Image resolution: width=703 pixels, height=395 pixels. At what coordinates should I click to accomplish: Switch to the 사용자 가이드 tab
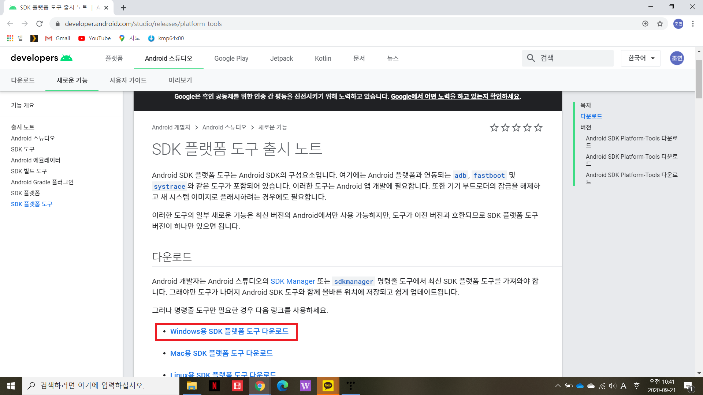128,80
